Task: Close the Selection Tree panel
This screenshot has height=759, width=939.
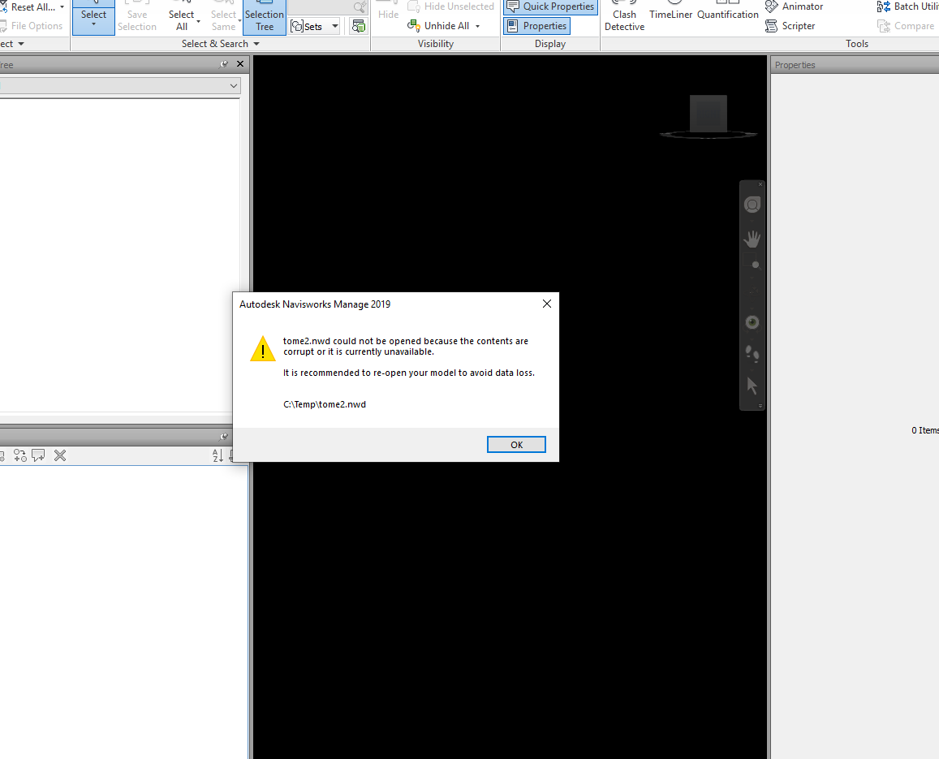Action: click(x=240, y=64)
